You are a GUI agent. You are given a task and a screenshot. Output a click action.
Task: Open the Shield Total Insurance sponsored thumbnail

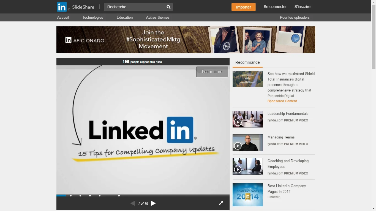pos(248,79)
